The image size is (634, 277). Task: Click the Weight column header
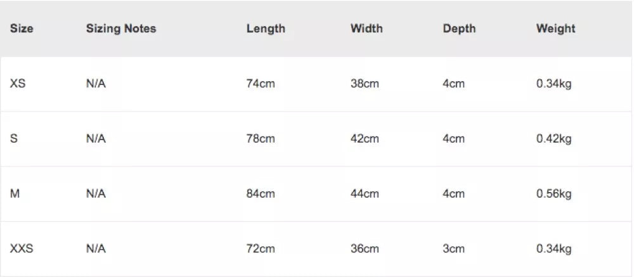(555, 29)
